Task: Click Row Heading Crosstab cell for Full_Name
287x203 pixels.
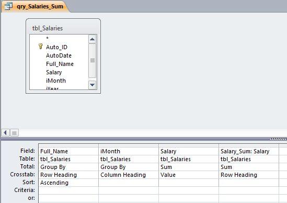Action: click(x=68, y=175)
